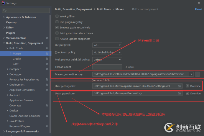Image resolution: width=204 pixels, height=136 pixels.
Task: Expand the Java Profiler node
Action: point(7,121)
